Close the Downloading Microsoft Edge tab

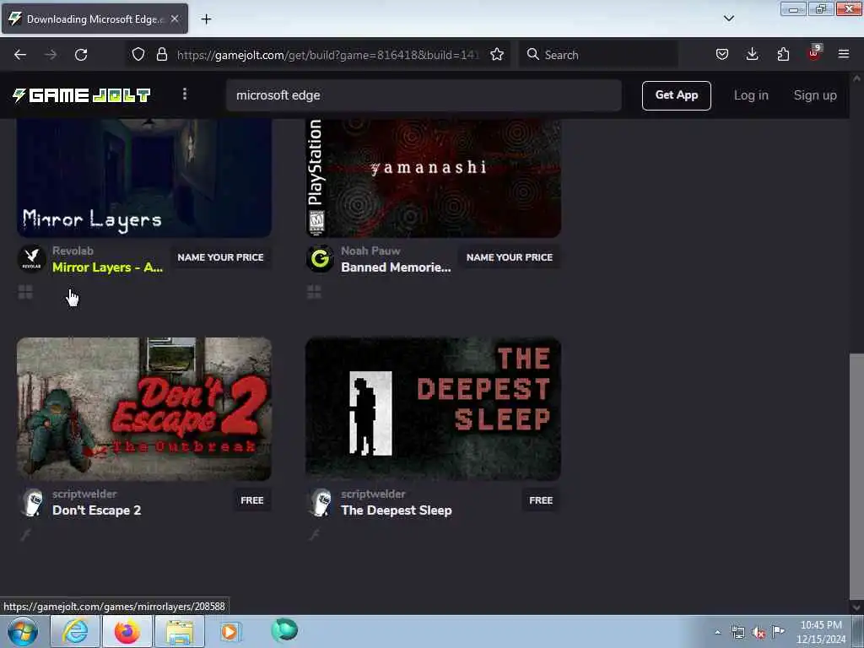pyautogui.click(x=175, y=19)
